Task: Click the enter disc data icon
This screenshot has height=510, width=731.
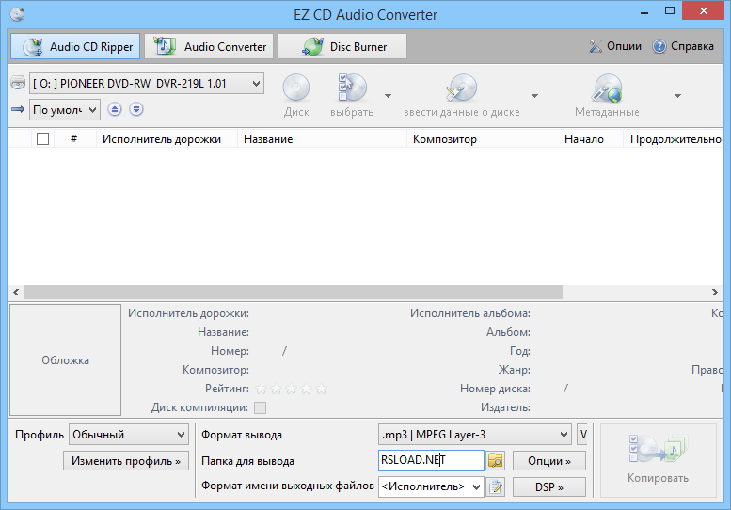Action: tap(461, 89)
